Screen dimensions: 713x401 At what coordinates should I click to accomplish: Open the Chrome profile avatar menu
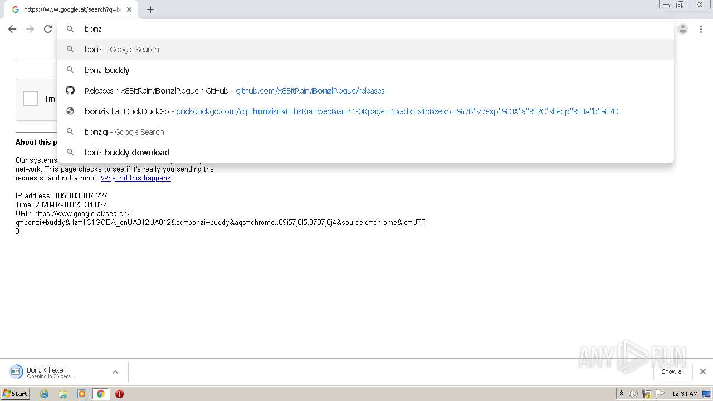pyautogui.click(x=683, y=29)
